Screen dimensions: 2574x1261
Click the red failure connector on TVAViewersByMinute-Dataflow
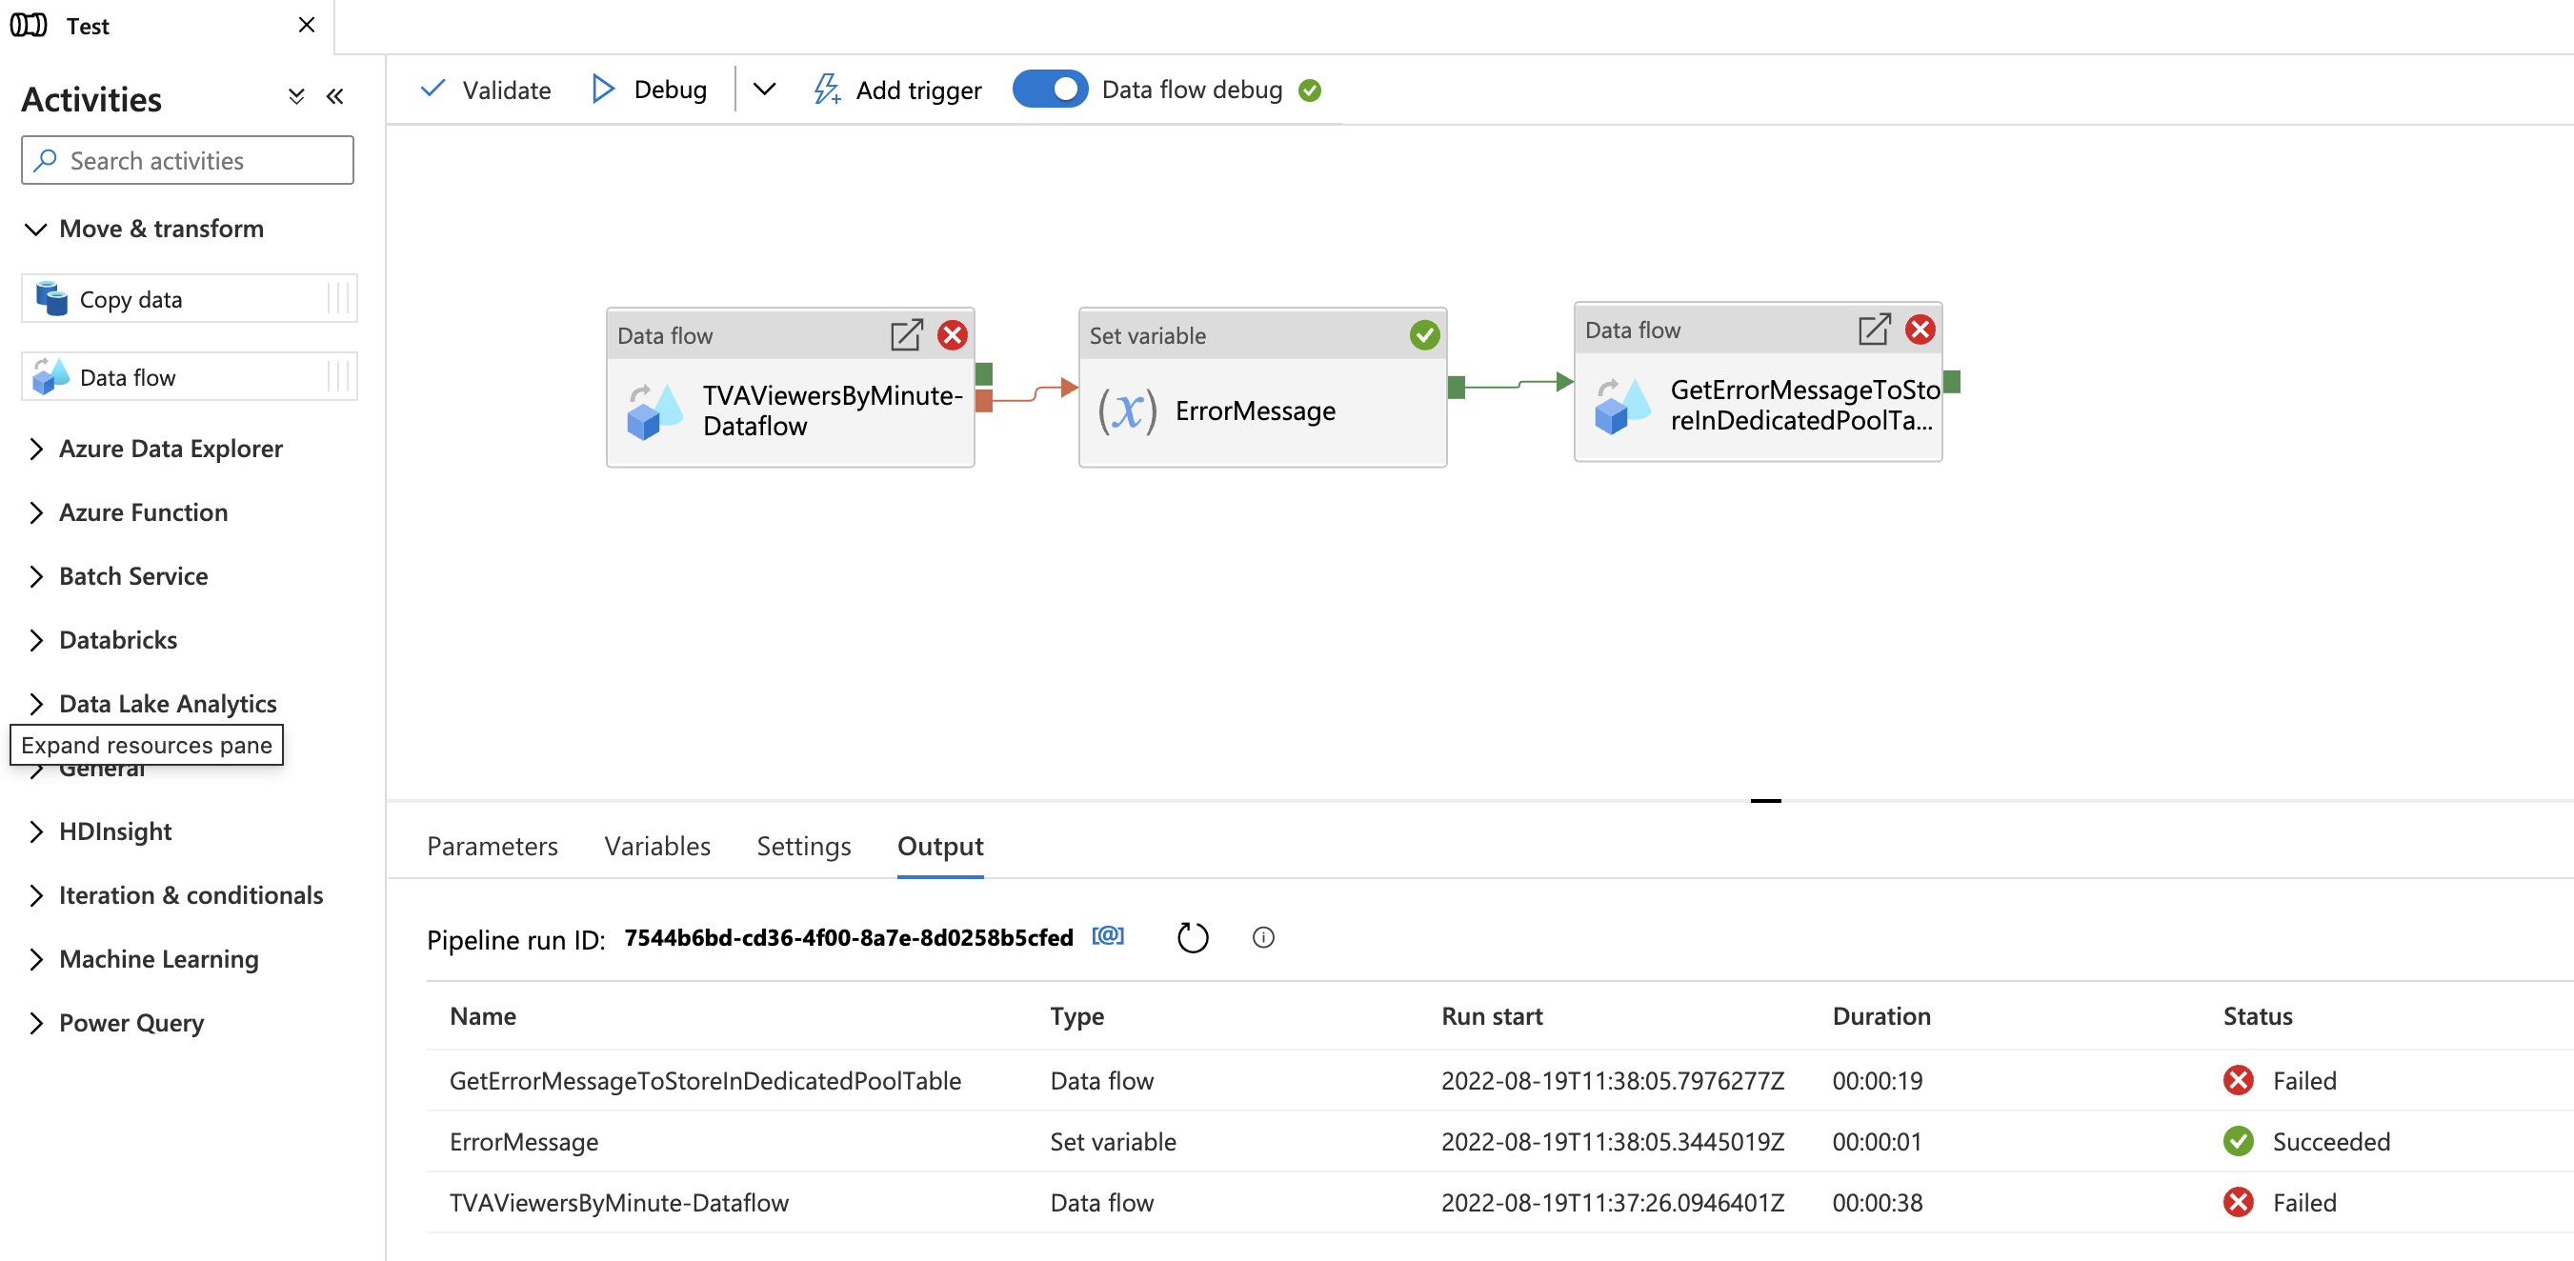(x=984, y=401)
